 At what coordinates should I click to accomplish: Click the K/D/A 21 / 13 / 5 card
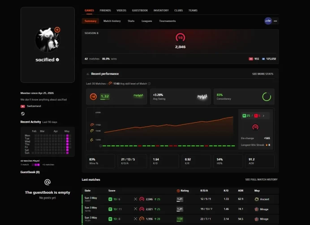click(x=133, y=161)
